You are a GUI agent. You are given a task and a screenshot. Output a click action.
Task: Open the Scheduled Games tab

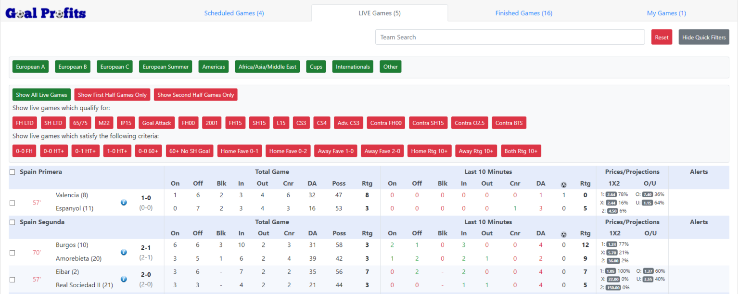(x=234, y=13)
